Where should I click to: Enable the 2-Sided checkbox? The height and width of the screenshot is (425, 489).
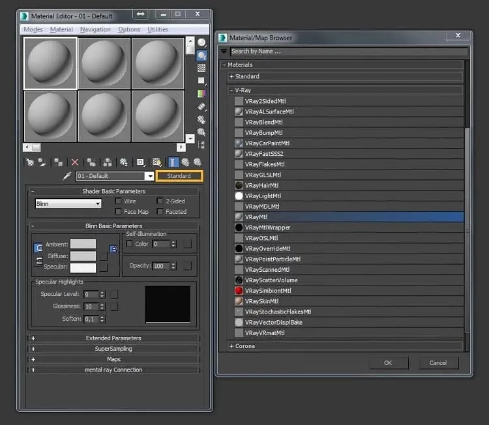pos(160,201)
